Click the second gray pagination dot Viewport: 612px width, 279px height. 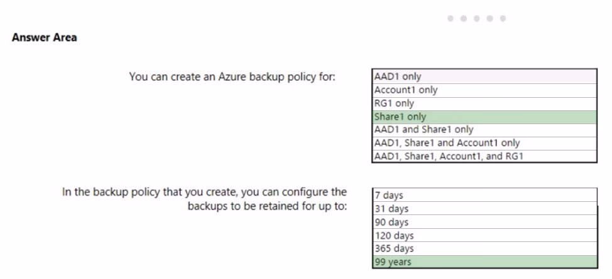(x=464, y=18)
